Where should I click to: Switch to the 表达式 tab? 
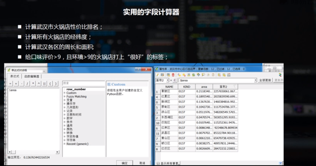pos(14,76)
